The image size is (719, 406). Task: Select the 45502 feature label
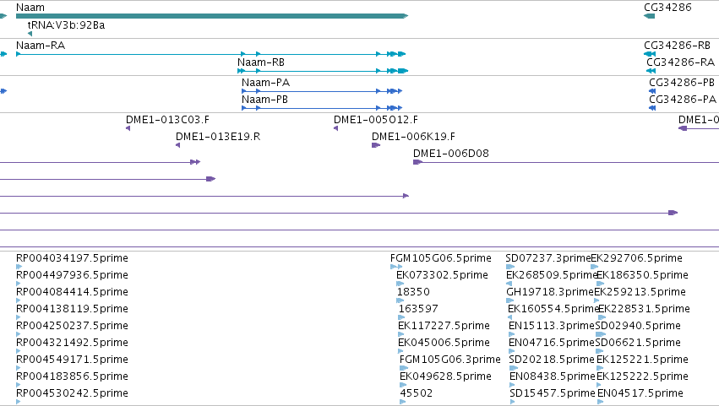point(417,393)
